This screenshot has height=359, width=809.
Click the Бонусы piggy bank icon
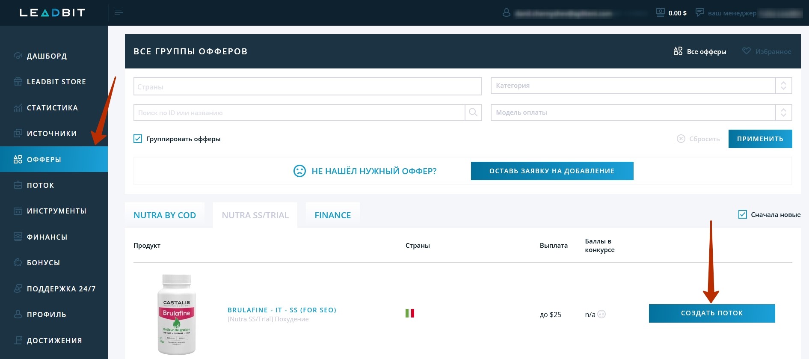(x=18, y=262)
